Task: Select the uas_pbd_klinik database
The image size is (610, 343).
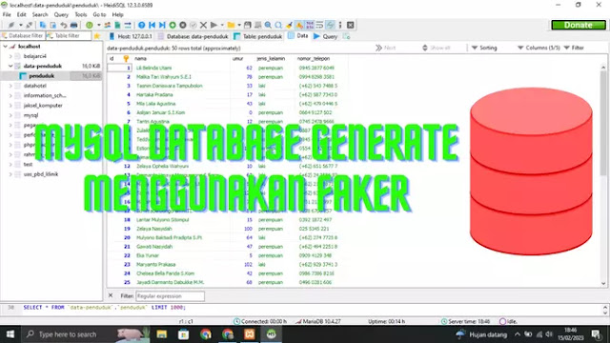Action: coord(40,174)
